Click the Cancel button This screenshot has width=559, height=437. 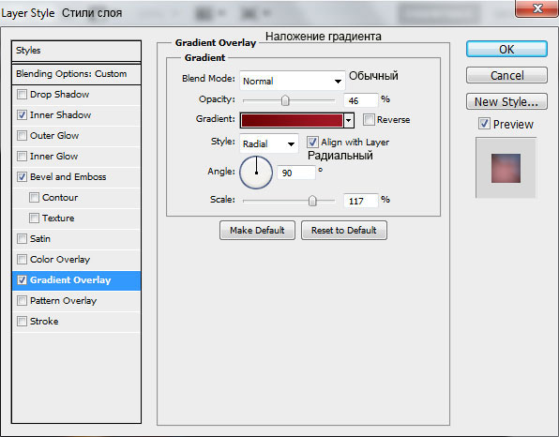(x=506, y=76)
